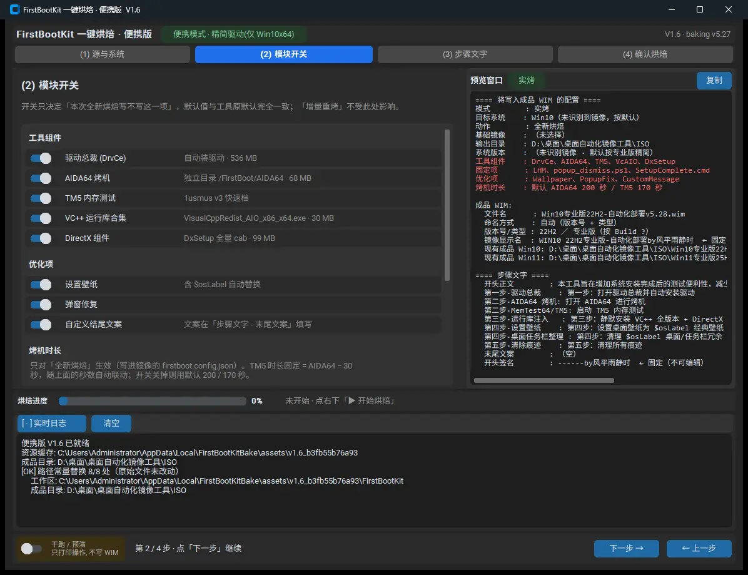Viewport: 748px width, 575px height.
Task: Click the ← 上一步 button
Action: 699,548
